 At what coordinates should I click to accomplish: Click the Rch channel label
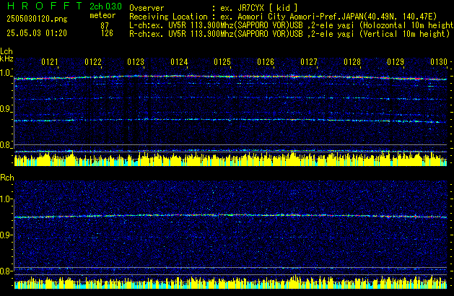[7, 178]
